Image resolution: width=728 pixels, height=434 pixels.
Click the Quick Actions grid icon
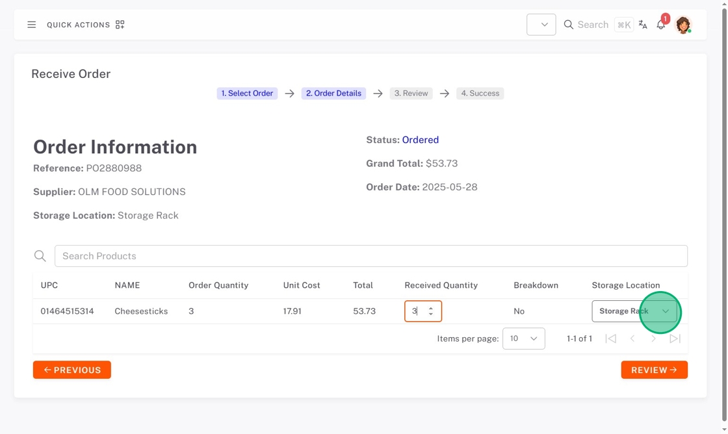pos(120,25)
